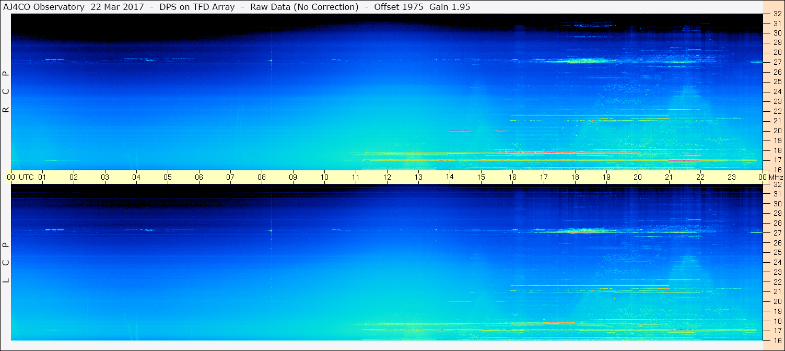Click the Gain 1.95 text in header
This screenshot has height=351, width=785.
tap(450, 7)
